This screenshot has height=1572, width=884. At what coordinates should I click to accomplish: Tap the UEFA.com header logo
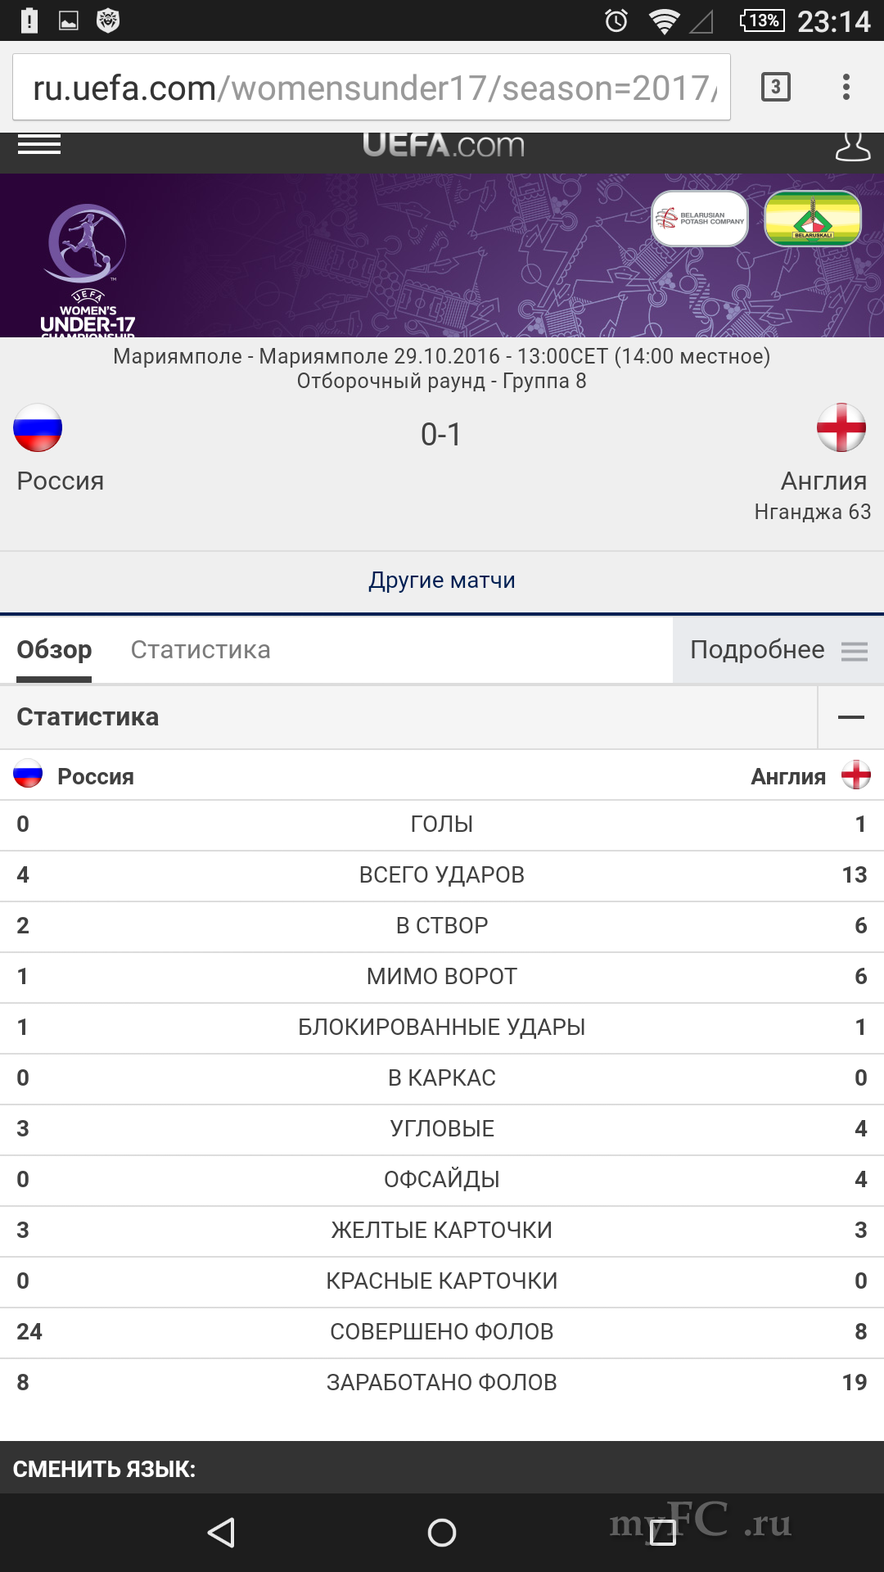pos(443,146)
